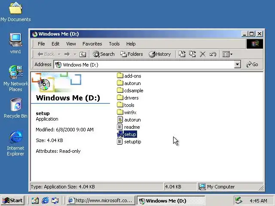The image size is (275, 206).
Task: Go up one folder level
Action: coord(82,55)
